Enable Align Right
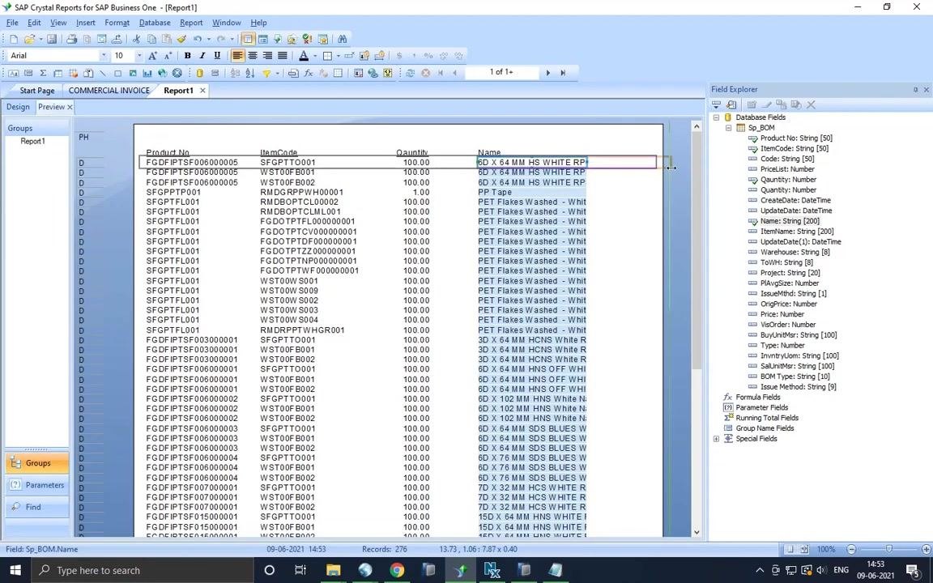This screenshot has height=583, width=933. tap(267, 56)
